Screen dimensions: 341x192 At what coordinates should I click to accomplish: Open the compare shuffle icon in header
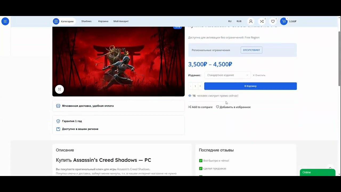click(x=262, y=21)
